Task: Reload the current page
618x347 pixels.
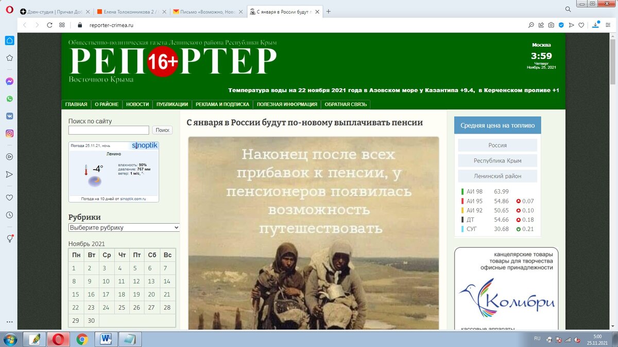Action: tap(49, 25)
